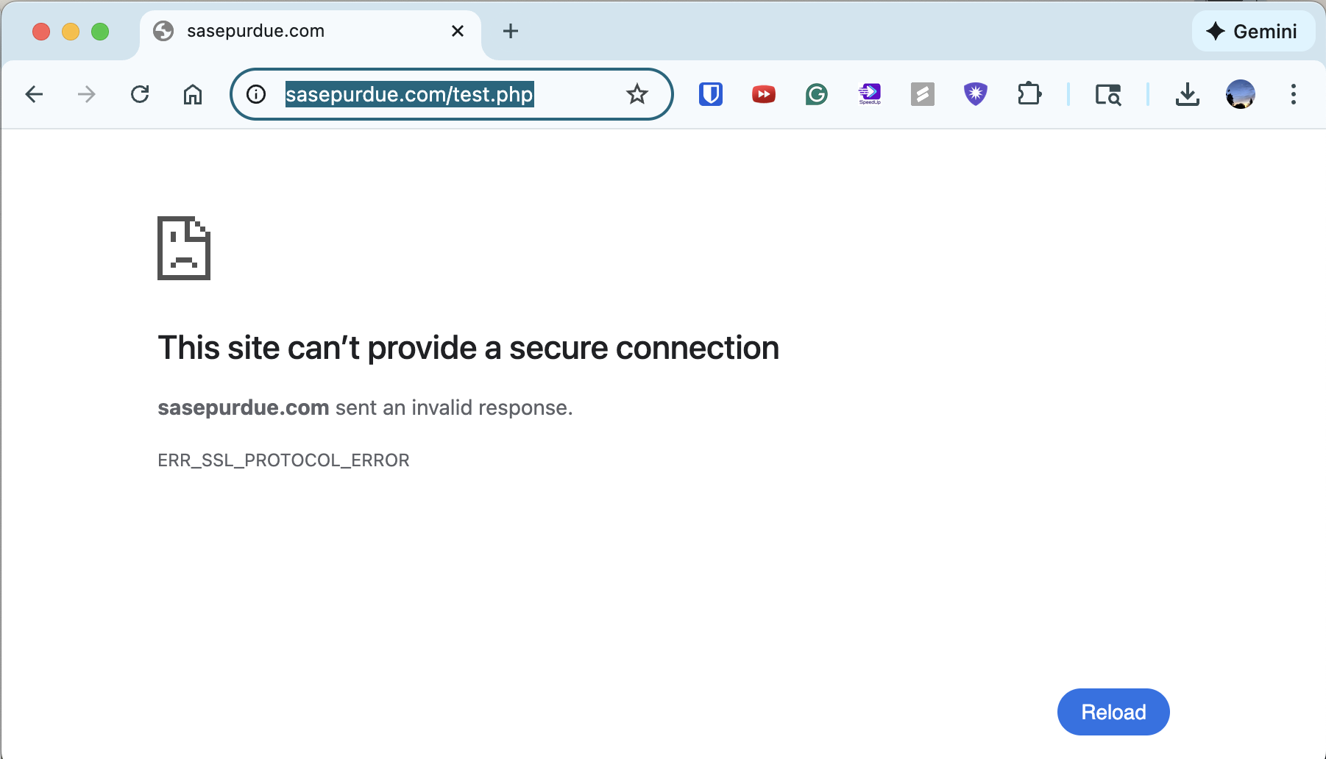1326x759 pixels.
Task: Open the SpeedUp extension
Action: [x=870, y=94]
